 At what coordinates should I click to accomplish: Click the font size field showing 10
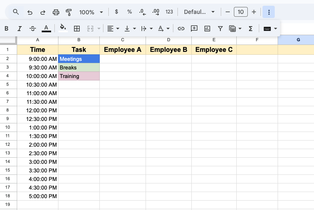[241, 12]
